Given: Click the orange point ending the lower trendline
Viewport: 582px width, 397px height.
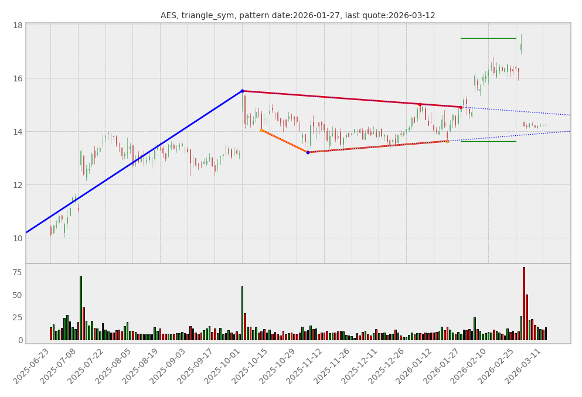Looking at the screenshot, I should tap(447, 141).
